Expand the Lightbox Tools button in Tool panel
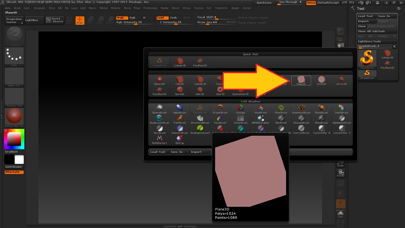 [377, 42]
